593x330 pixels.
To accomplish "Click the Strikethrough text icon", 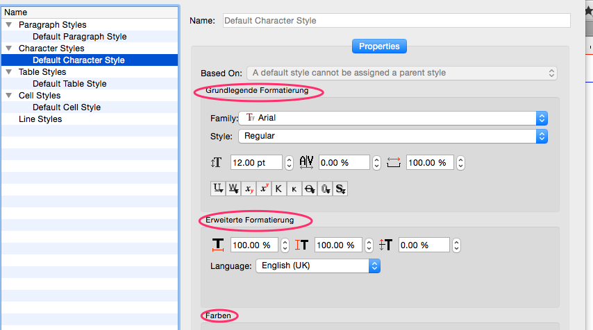I will pyautogui.click(x=309, y=188).
